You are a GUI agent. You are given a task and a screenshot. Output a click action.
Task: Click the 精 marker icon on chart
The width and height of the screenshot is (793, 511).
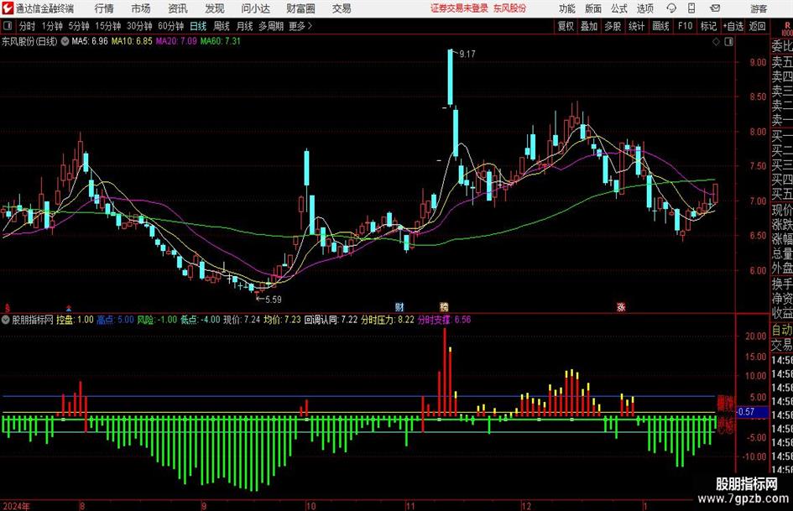[x=444, y=307]
